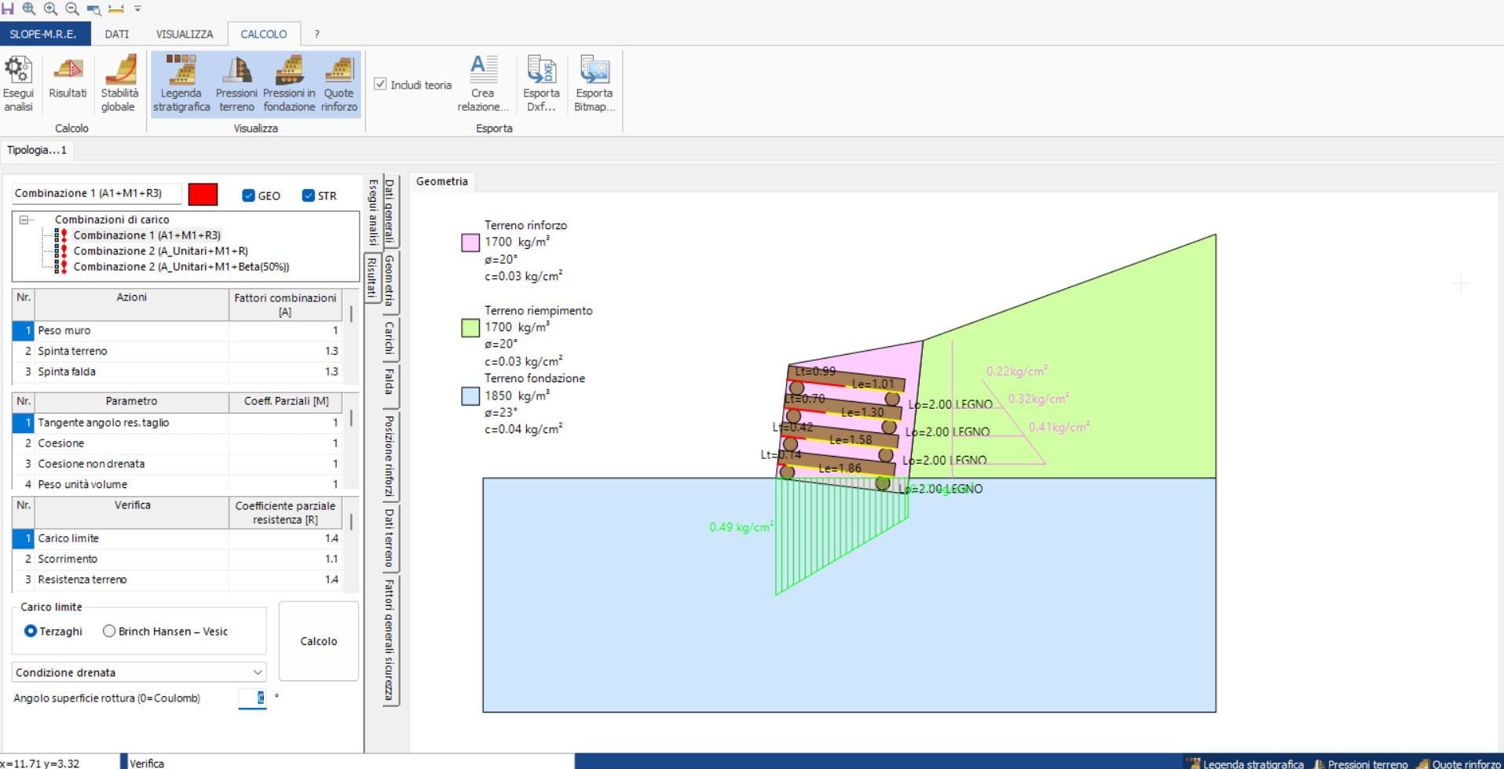This screenshot has width=1504, height=769.
Task: Toggle Legenda stratigrafica display
Action: tap(181, 71)
